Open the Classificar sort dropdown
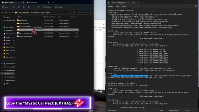Viewport: 199px width, 112px height. (x=48, y=7)
